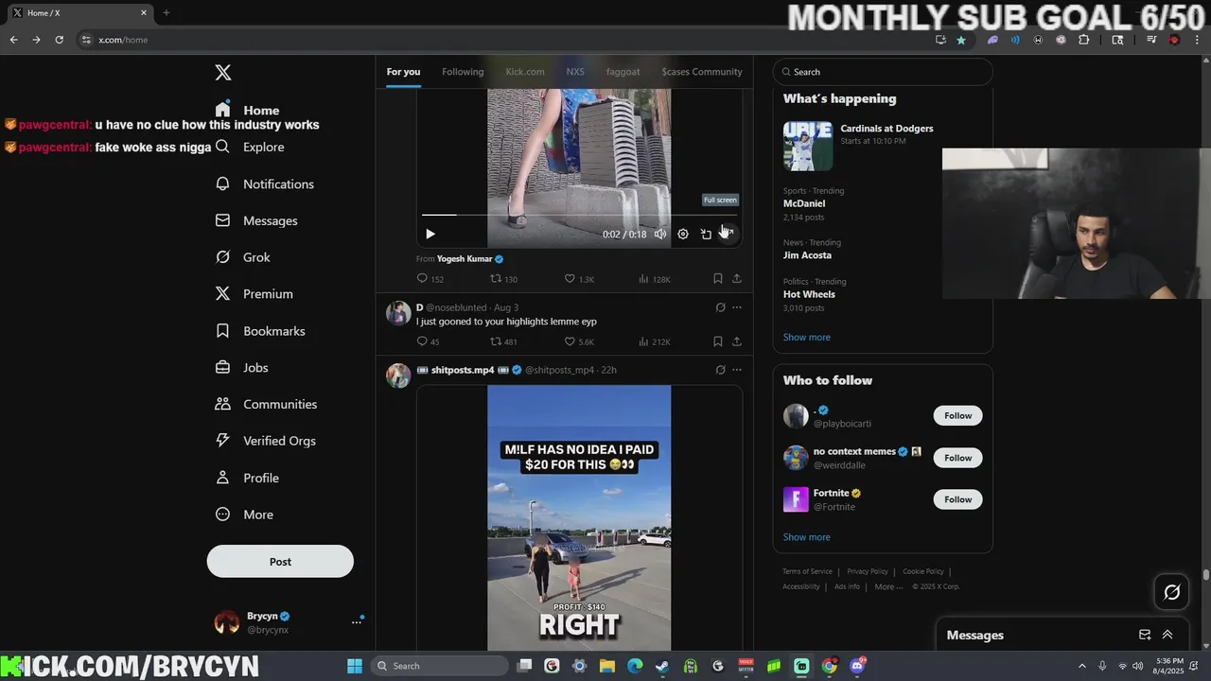
Task: Like the @noseblunted post with 5.6K likes
Action: tap(579, 341)
